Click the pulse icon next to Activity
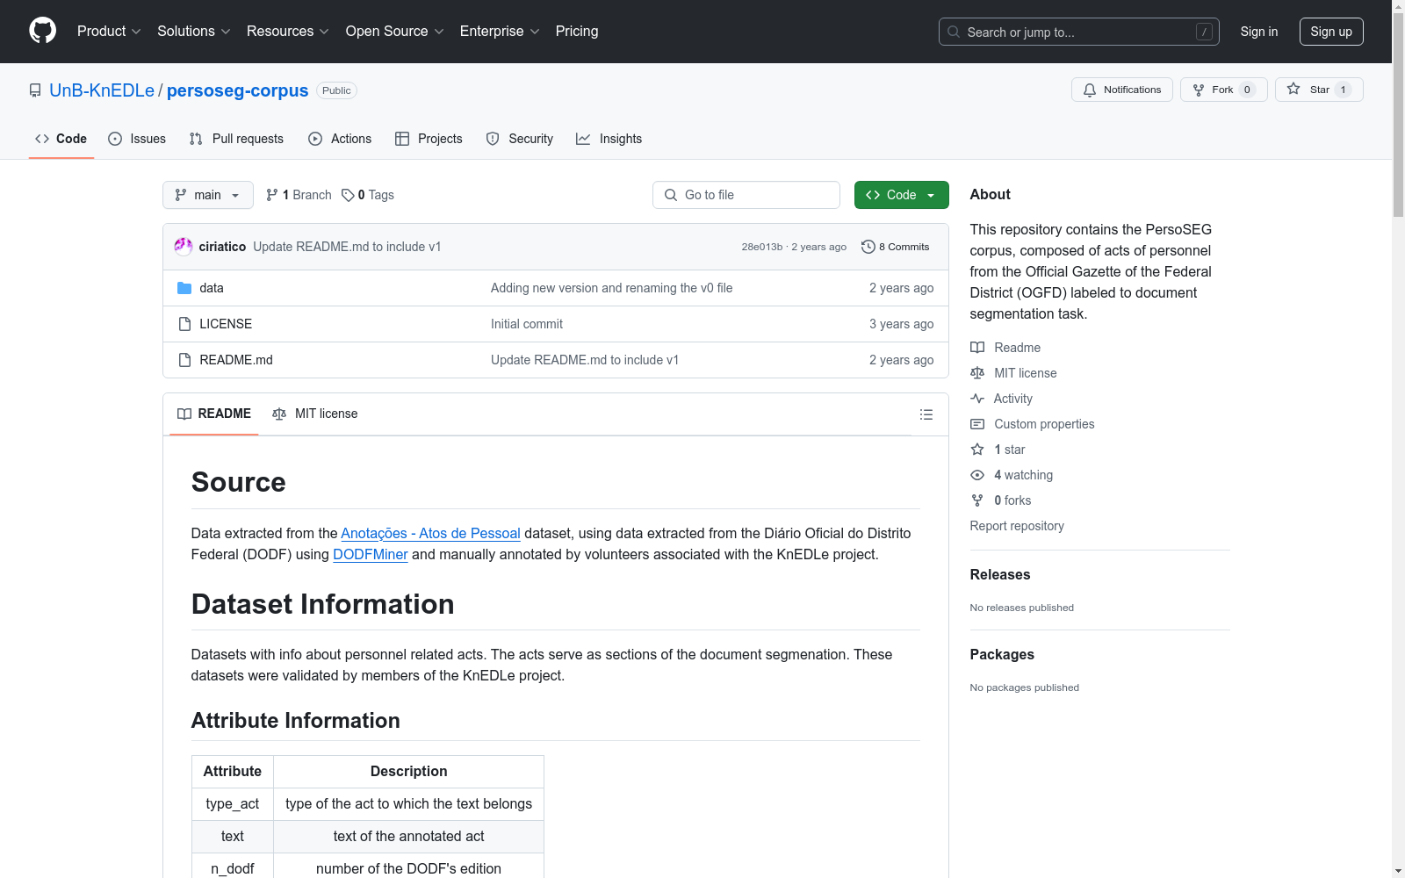Image resolution: width=1405 pixels, height=878 pixels. coord(977,399)
